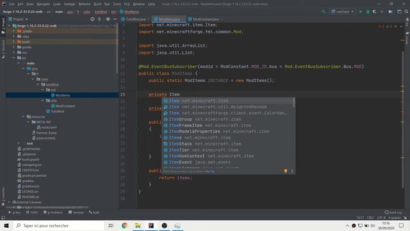Click the Build Project hammer icon
The width and height of the screenshot is (410, 231).
click(x=324, y=12)
